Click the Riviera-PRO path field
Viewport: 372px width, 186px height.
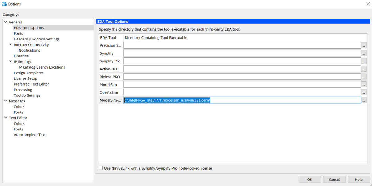point(242,77)
